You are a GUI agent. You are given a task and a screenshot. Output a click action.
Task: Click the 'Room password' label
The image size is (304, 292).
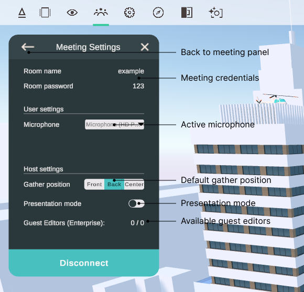coord(48,86)
